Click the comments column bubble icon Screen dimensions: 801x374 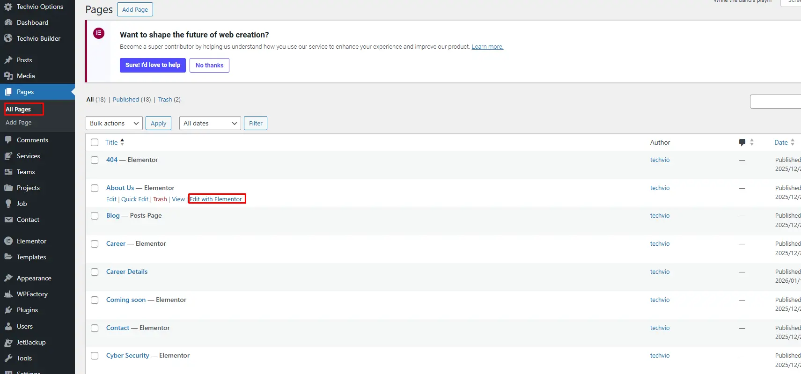coord(742,142)
